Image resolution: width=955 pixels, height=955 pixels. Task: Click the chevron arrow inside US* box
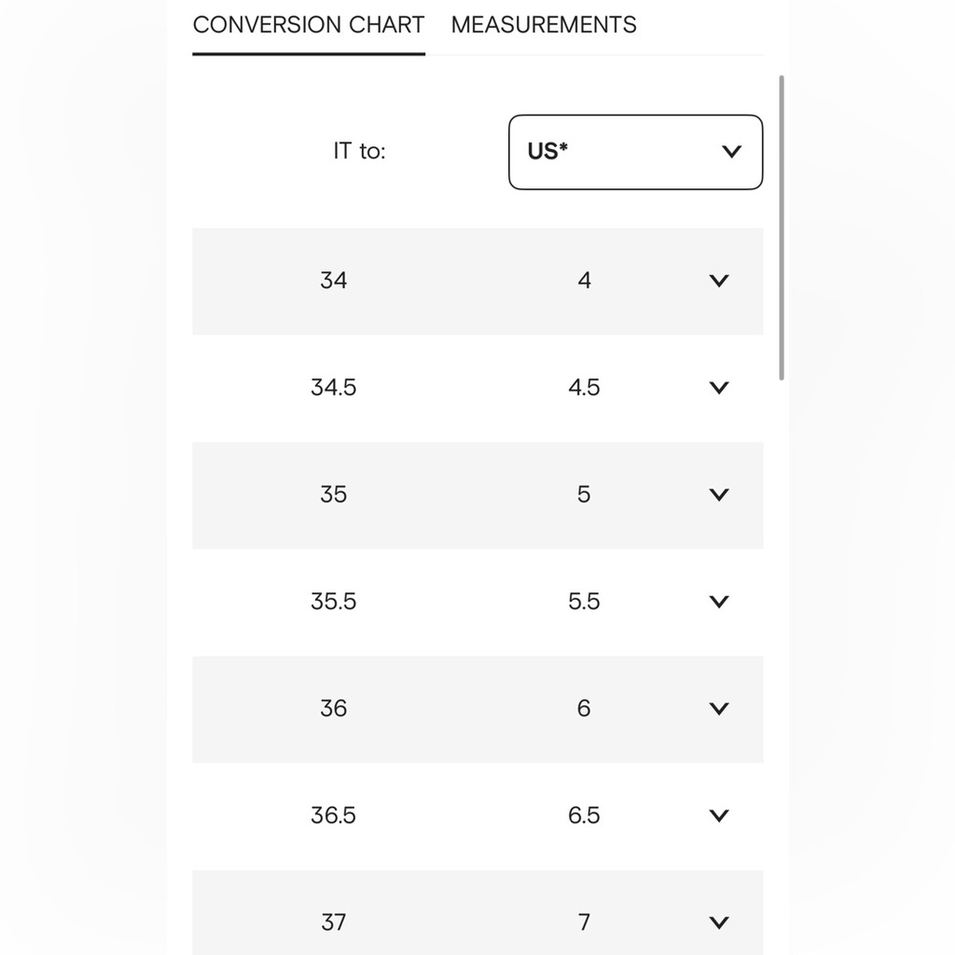(x=732, y=152)
